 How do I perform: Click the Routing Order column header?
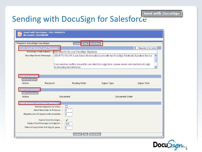click(x=79, y=83)
